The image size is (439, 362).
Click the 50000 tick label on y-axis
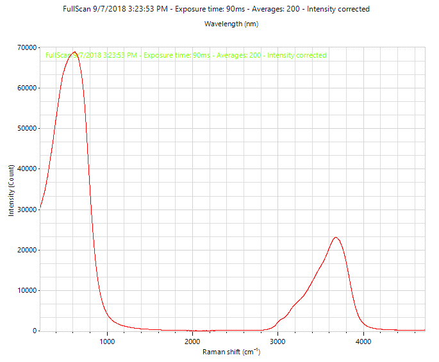click(x=27, y=129)
